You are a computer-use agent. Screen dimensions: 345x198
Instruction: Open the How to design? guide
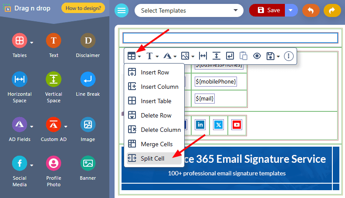(x=83, y=8)
